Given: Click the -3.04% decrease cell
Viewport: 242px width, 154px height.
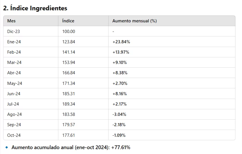Looking at the screenshot, I should 119,114.
